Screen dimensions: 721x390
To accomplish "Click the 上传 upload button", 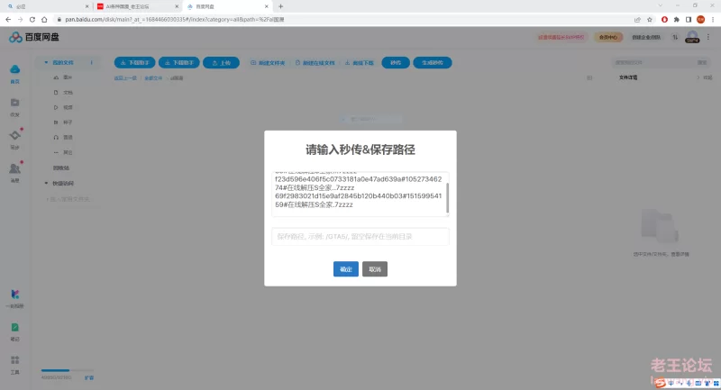I will coord(221,62).
